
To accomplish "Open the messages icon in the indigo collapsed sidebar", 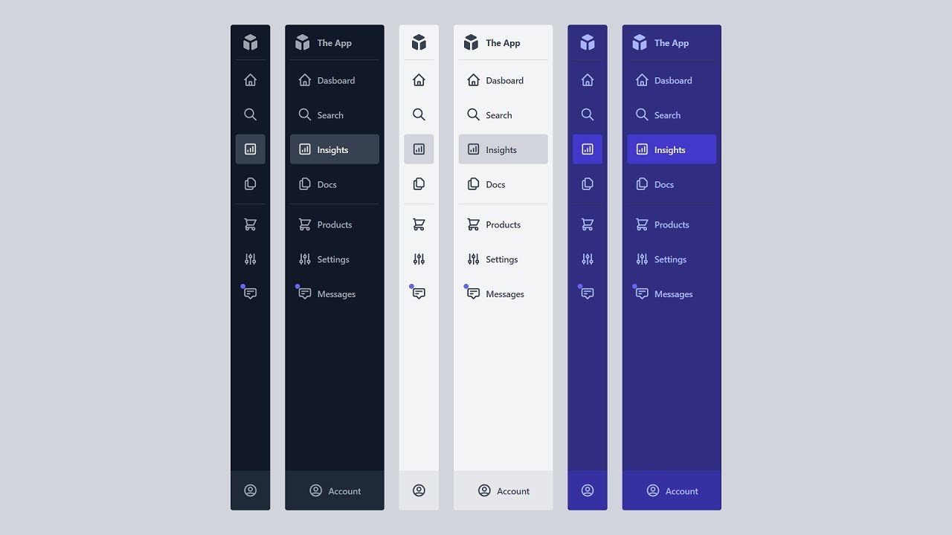I will 587,293.
